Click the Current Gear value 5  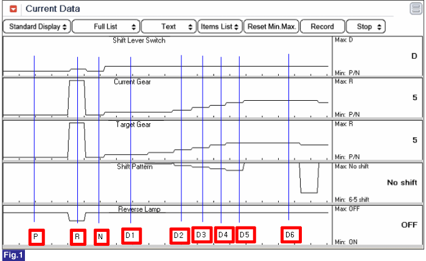pyautogui.click(x=414, y=98)
